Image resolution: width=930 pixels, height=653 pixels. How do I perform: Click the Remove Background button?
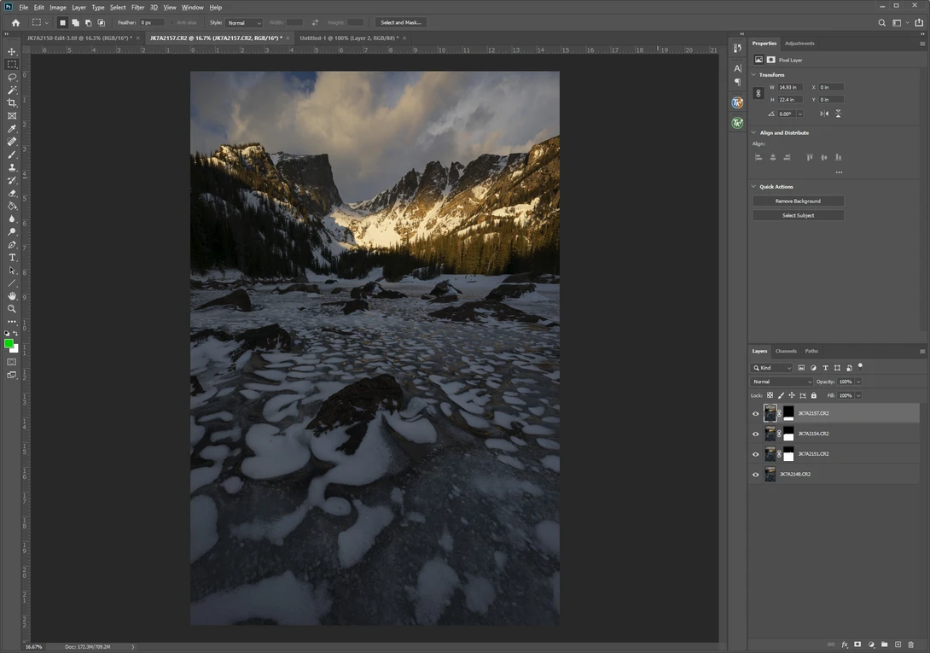798,201
